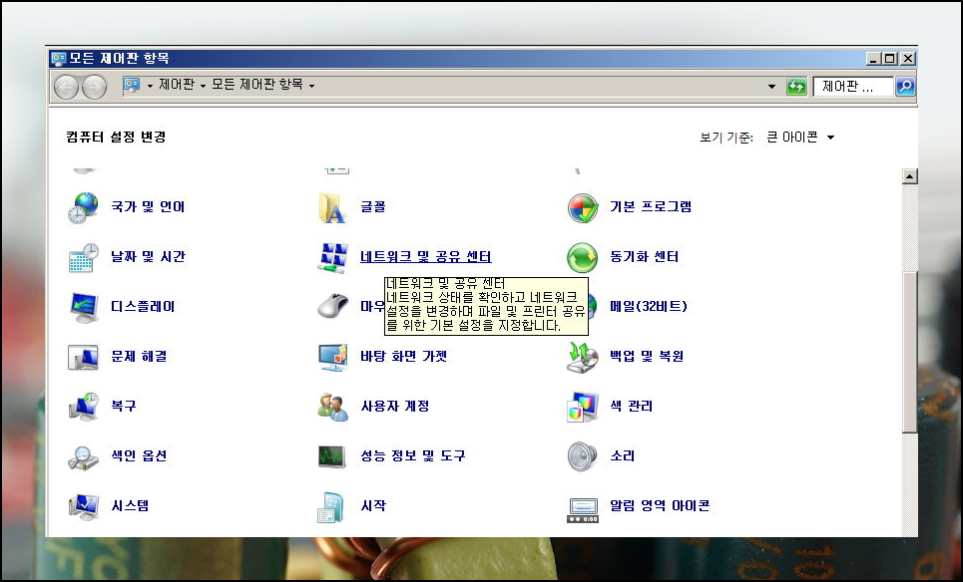Click the scrollbar up arrow
This screenshot has height=582, width=963.
tap(909, 176)
